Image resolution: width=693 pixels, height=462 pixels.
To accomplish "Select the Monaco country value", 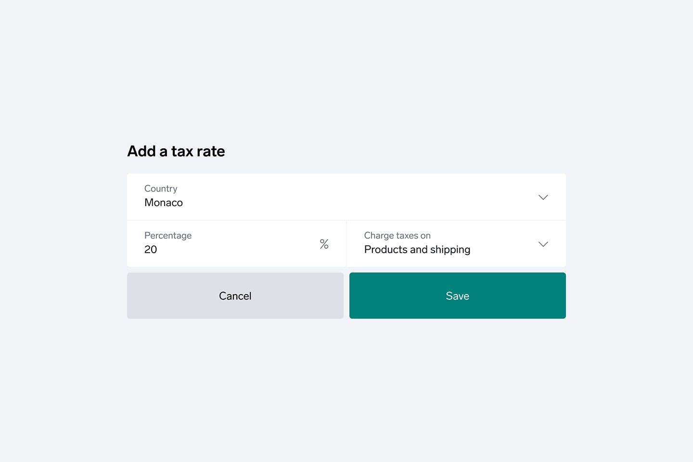I will 164,203.
